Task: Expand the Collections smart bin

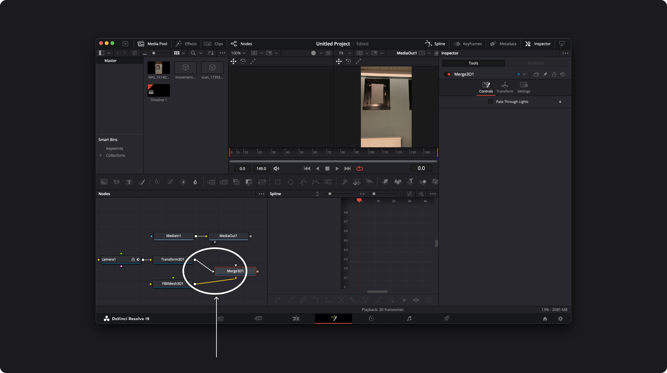Action: click(101, 155)
